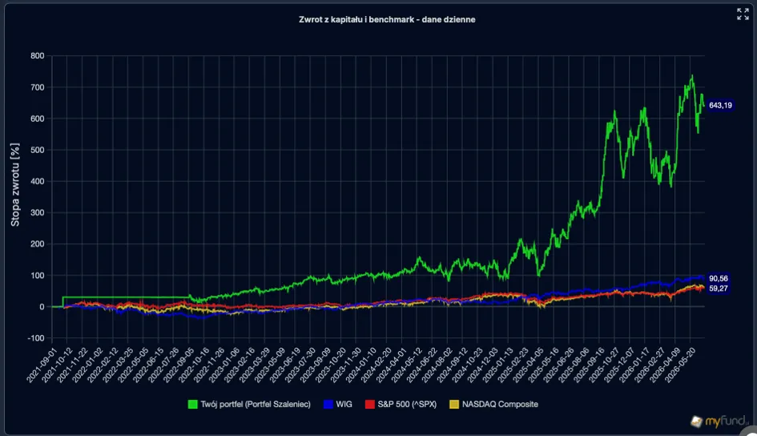Click the 500 y-axis tick label
This screenshot has height=436, width=757.
37,150
